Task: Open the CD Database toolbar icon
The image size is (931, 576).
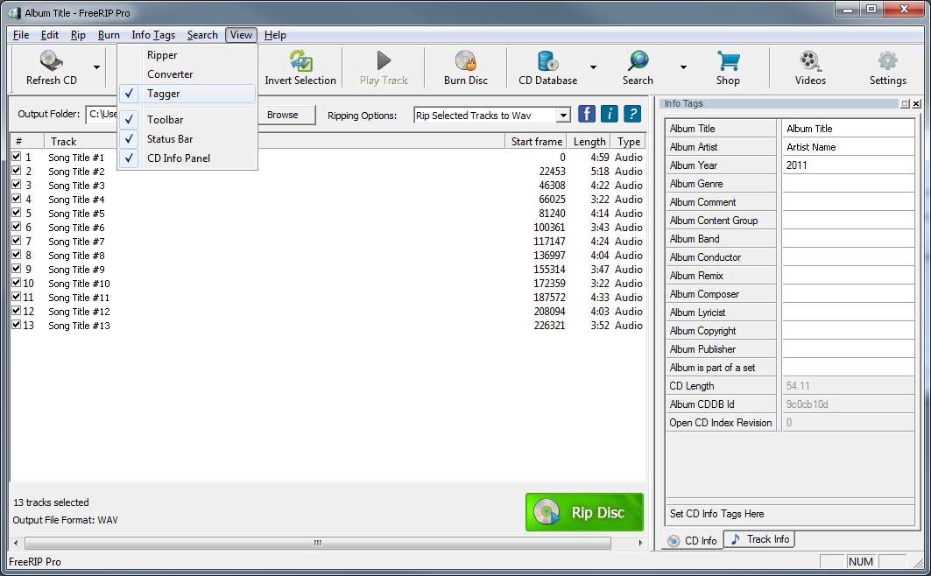Action: point(547,60)
